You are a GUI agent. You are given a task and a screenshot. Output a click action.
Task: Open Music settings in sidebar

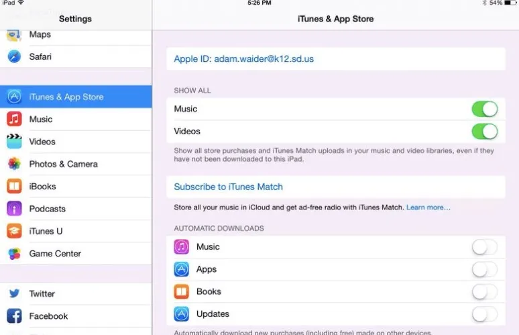[x=76, y=119]
